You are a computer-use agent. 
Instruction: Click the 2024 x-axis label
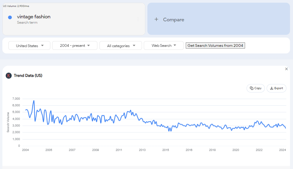[x=283, y=150]
